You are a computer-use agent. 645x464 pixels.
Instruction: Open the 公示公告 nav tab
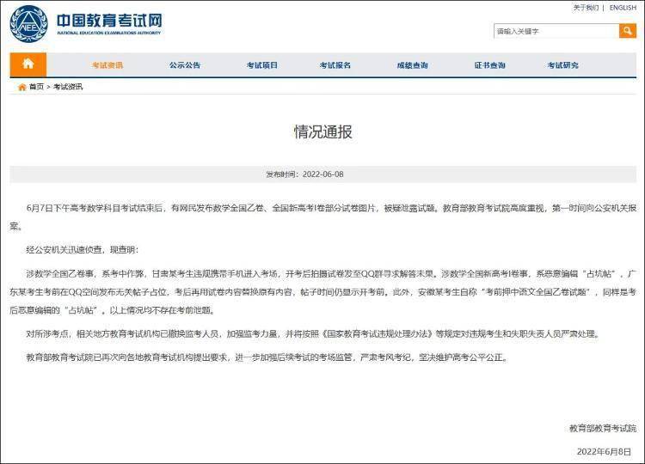tap(185, 65)
